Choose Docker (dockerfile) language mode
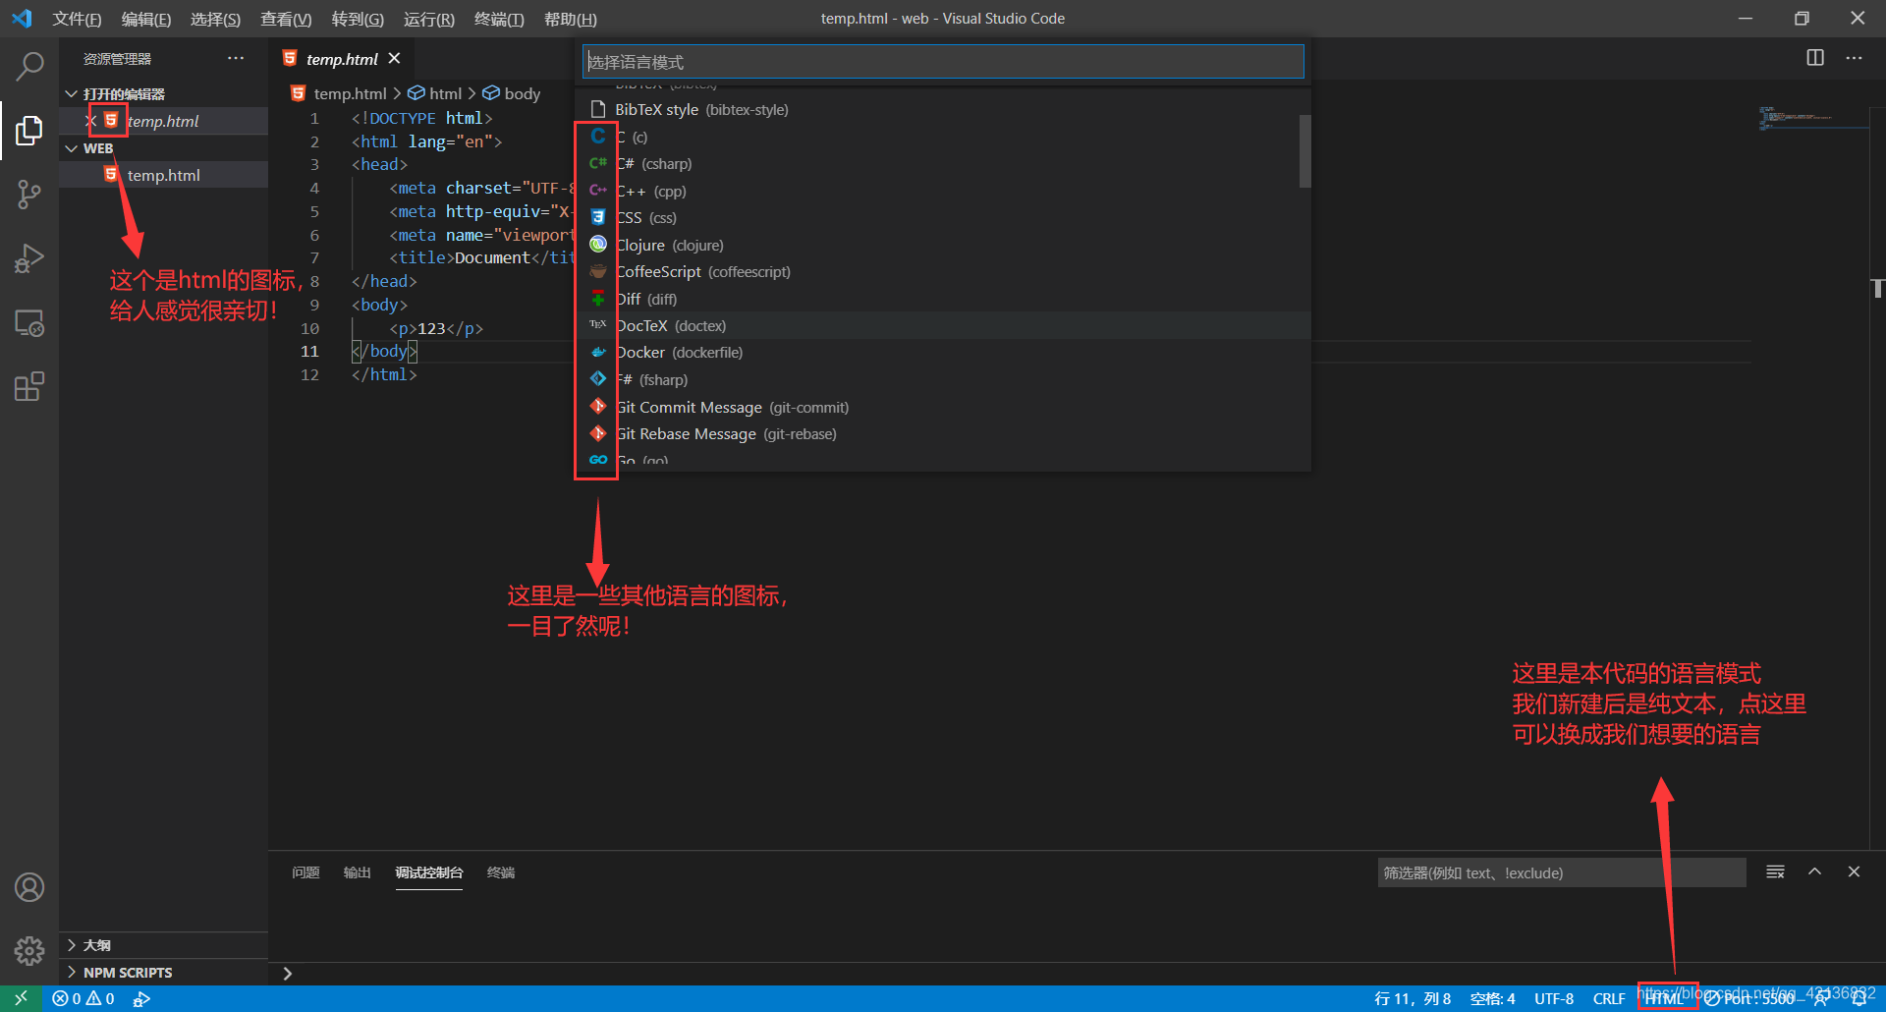1886x1012 pixels. tap(943, 352)
